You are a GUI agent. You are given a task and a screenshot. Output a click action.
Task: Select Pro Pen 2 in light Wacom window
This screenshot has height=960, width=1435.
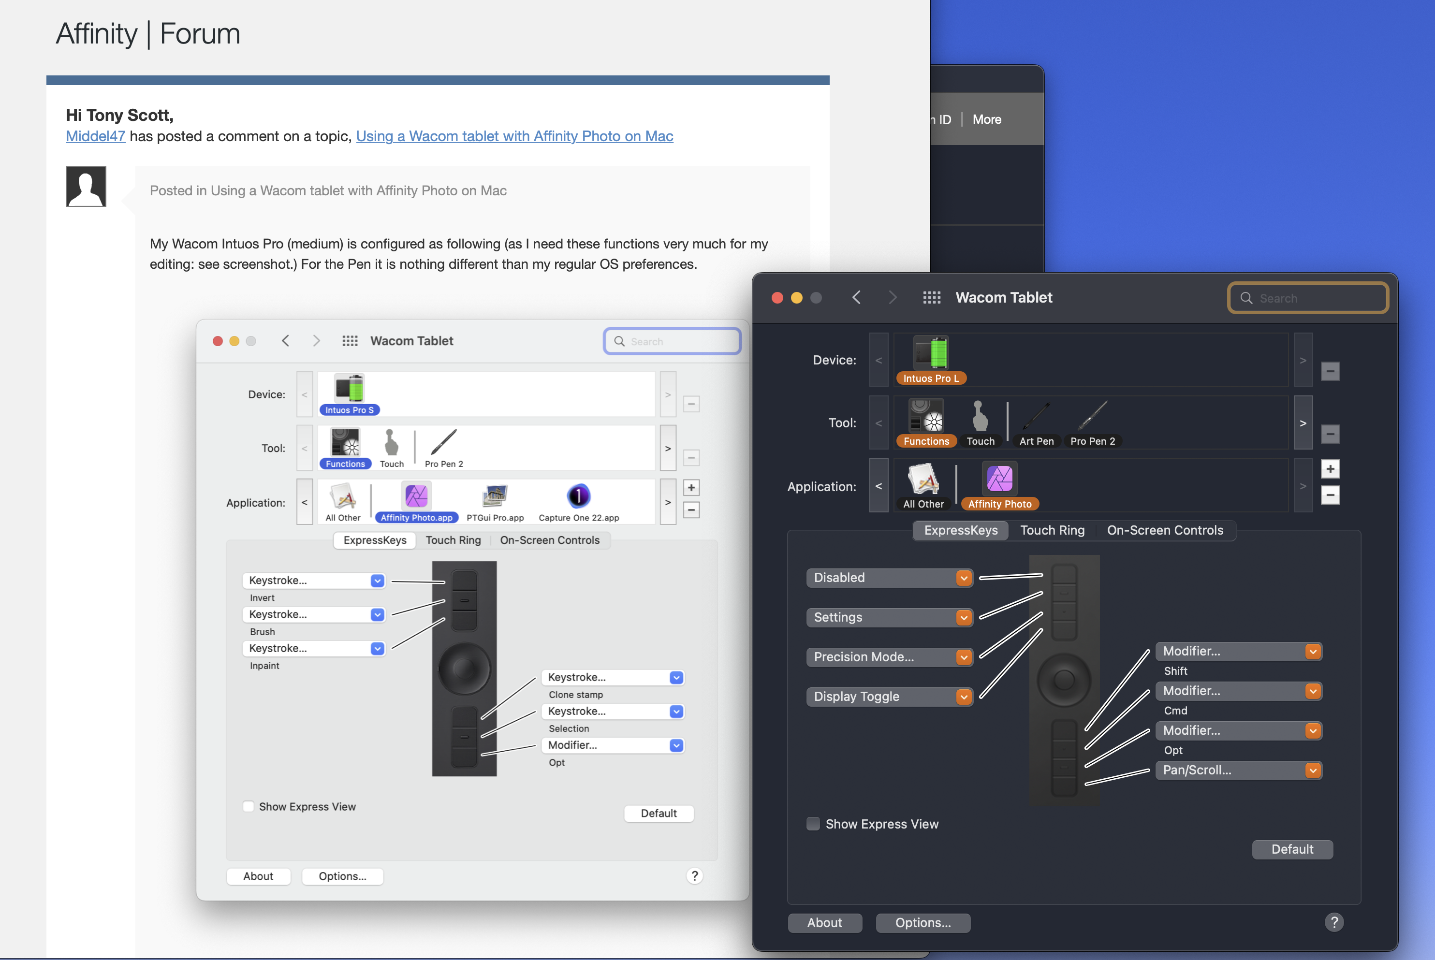pos(444,448)
